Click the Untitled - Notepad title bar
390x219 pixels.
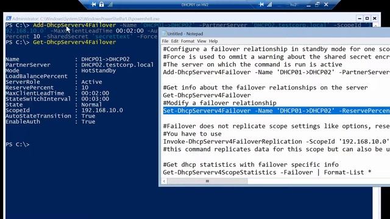click(x=275, y=33)
